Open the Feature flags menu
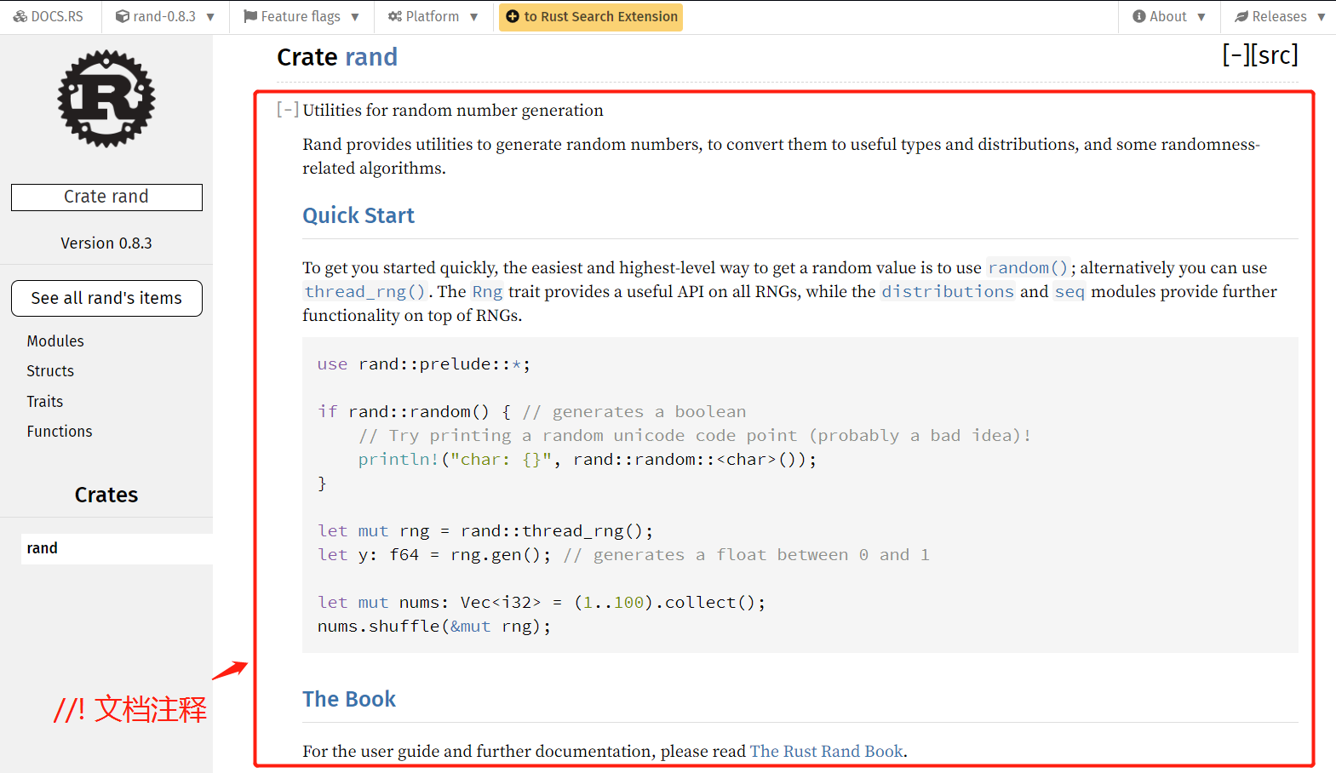 click(x=301, y=17)
